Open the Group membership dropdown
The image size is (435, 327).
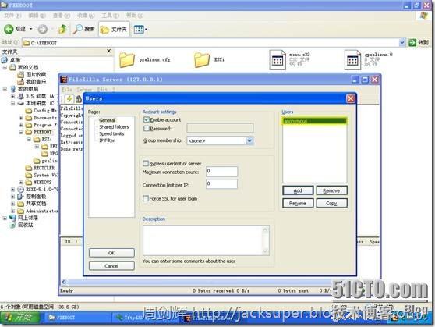249,140
